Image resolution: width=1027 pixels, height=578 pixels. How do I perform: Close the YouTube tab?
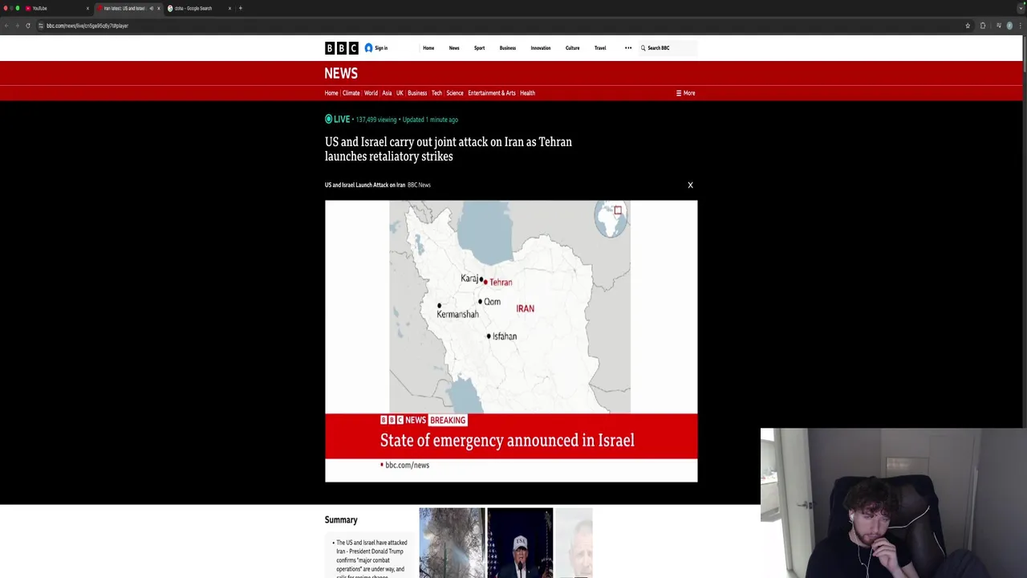click(87, 8)
